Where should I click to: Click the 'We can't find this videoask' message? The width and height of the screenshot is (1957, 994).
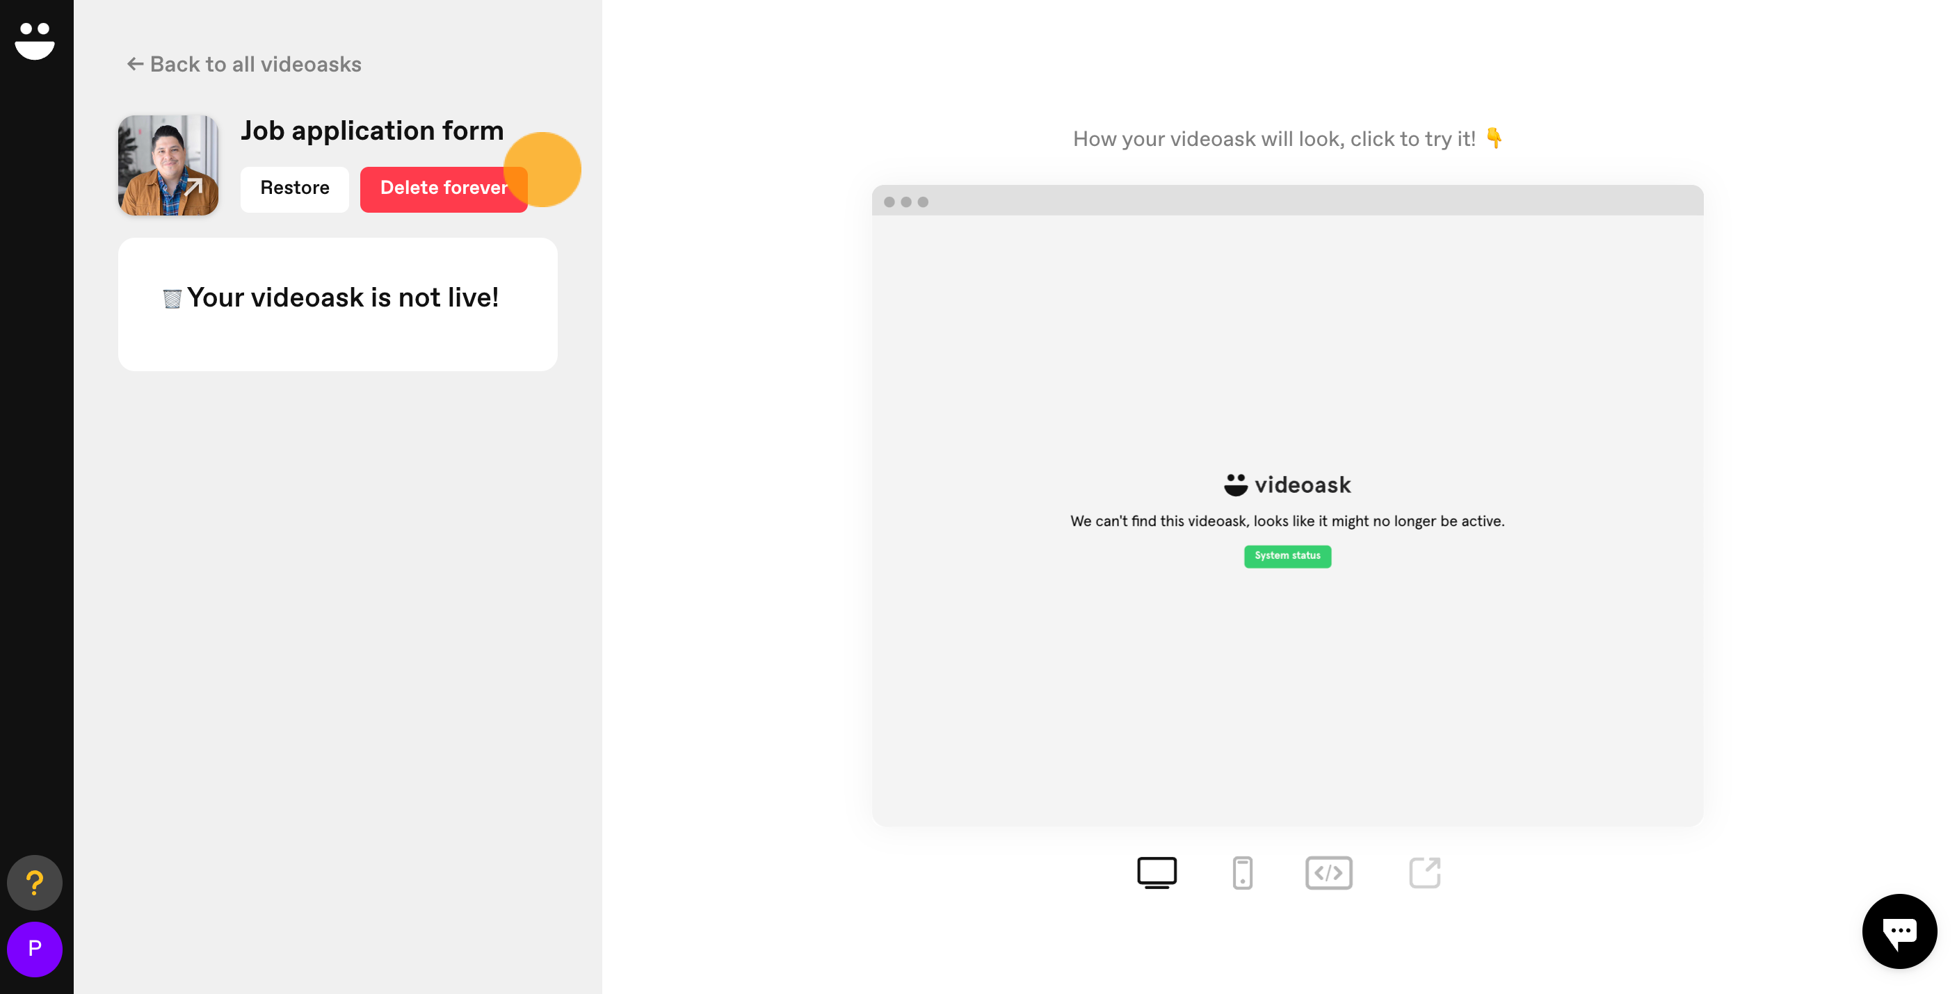tap(1287, 521)
